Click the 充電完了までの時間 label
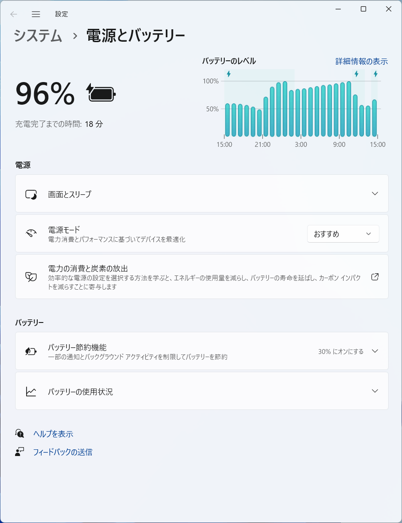402x523 pixels. pos(48,124)
